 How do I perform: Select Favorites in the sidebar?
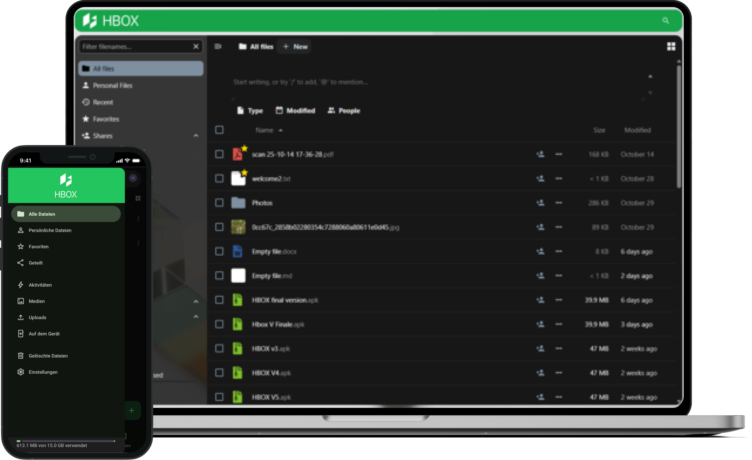click(x=105, y=119)
